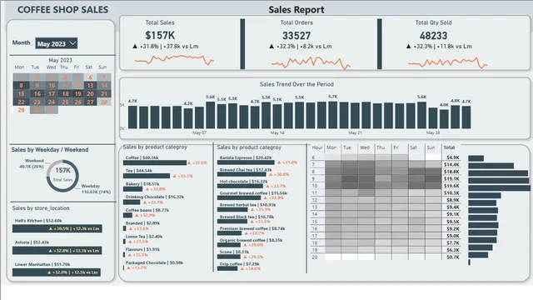Select the Premium brewed coffee $8.74k bar
This screenshot has height=300, width=533.
(230, 233)
